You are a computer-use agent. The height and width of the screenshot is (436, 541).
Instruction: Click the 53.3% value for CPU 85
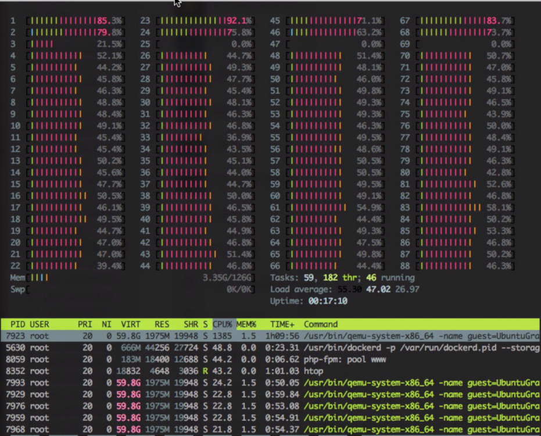click(x=499, y=231)
